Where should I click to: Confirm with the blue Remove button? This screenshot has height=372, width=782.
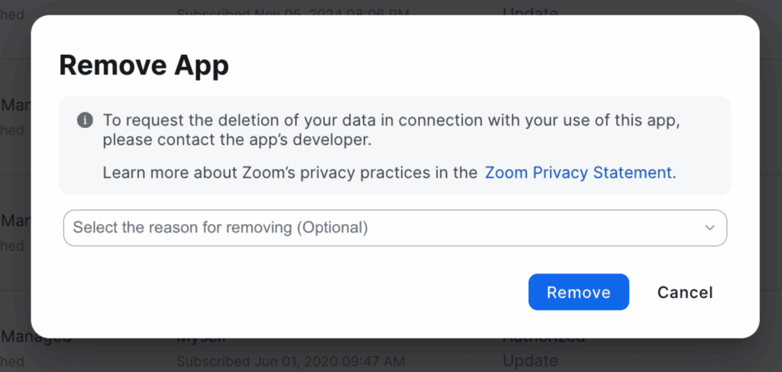(x=578, y=292)
